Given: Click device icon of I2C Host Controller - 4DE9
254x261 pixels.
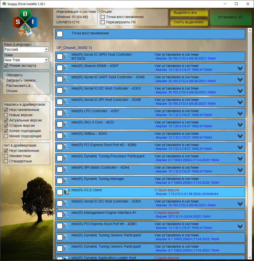Looking at the screenshot, I should pyautogui.click(x=67, y=204).
